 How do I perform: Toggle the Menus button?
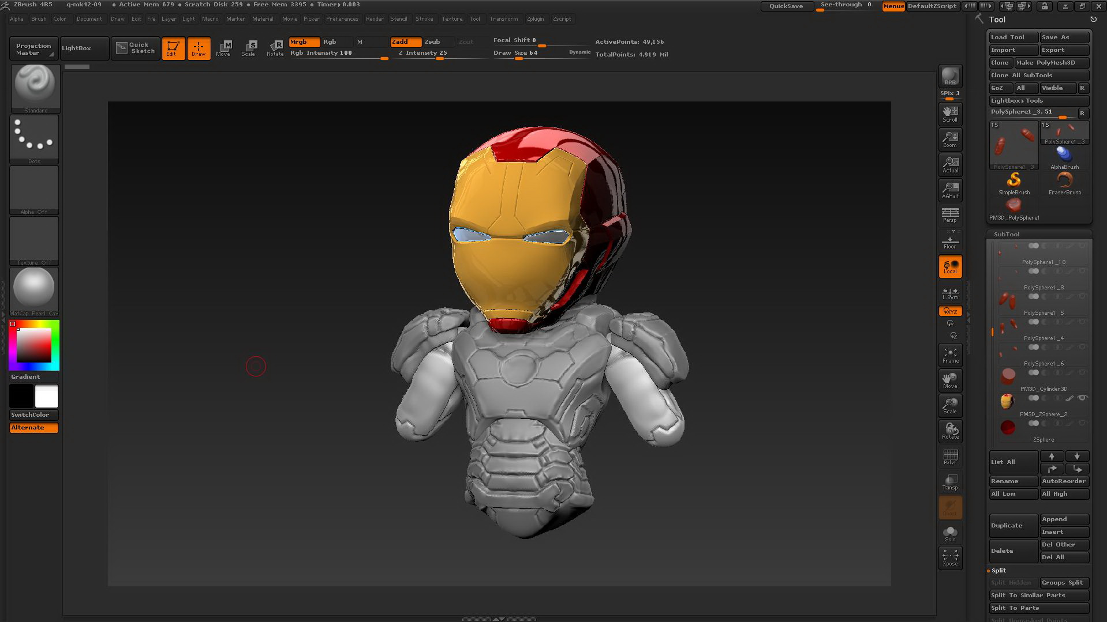pyautogui.click(x=893, y=6)
